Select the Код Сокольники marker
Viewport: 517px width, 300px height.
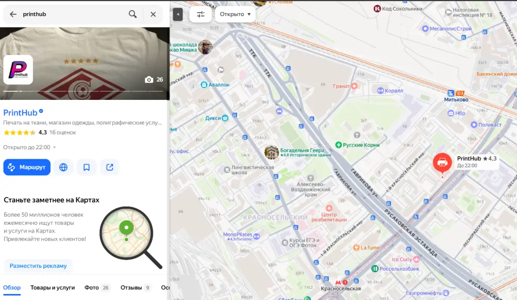[x=377, y=9]
